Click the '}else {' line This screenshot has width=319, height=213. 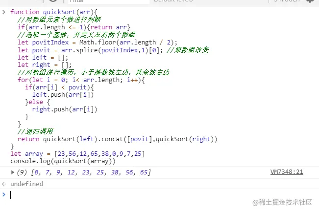tap(37, 102)
